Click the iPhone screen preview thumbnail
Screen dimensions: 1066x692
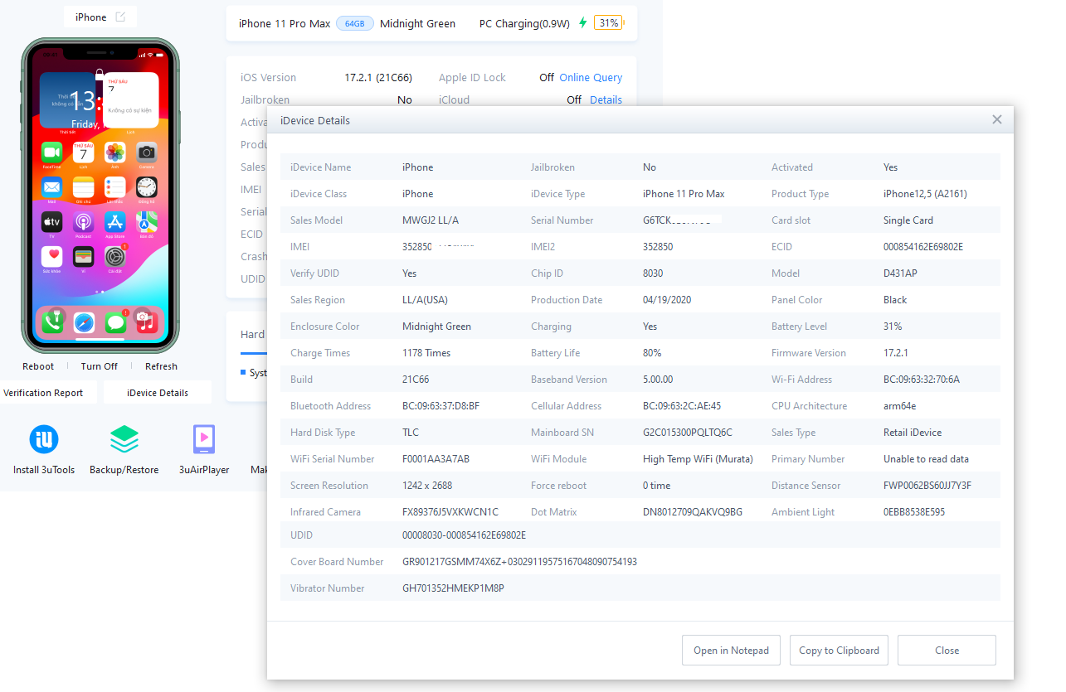click(100, 196)
